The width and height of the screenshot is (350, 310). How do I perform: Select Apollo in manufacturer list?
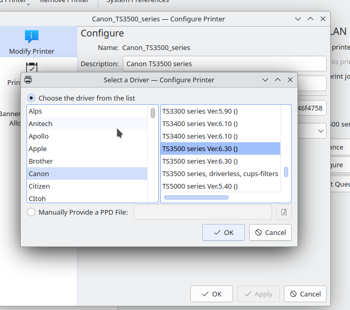[x=87, y=136]
